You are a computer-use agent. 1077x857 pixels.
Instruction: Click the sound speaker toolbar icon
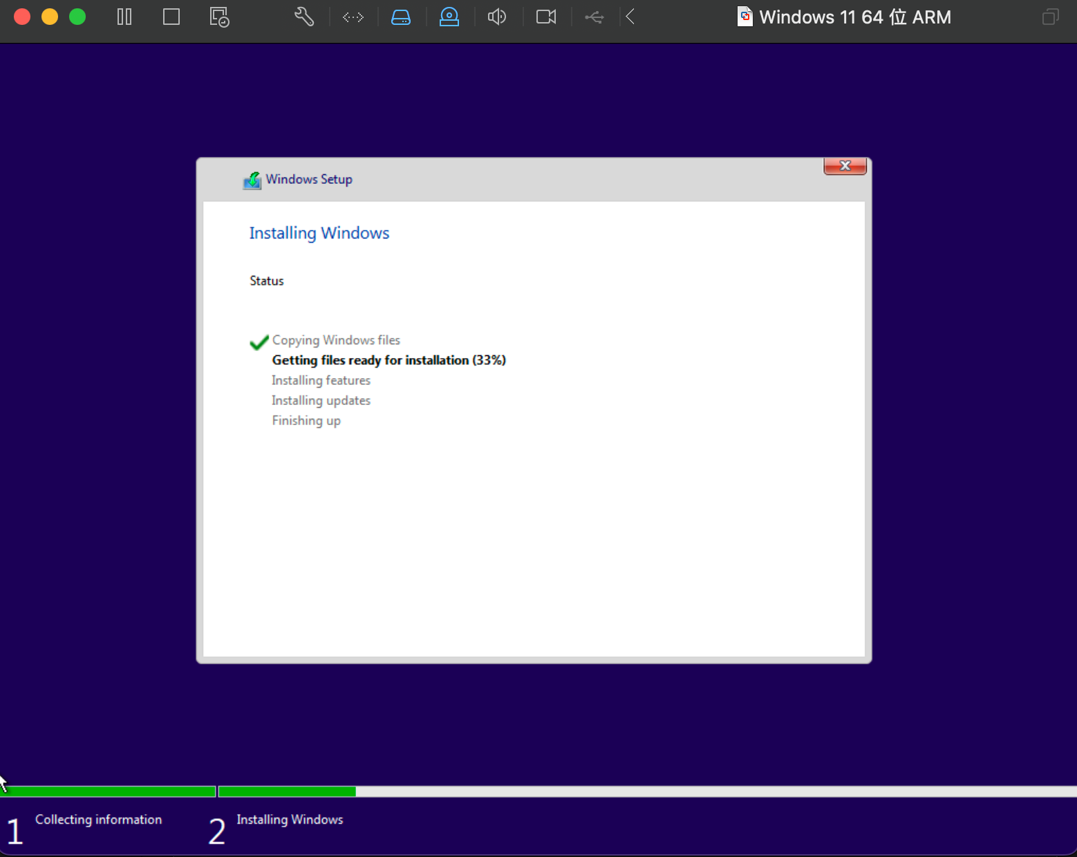(x=497, y=17)
